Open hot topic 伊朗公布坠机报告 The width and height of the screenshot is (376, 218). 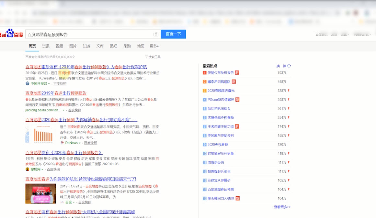click(x=221, y=72)
